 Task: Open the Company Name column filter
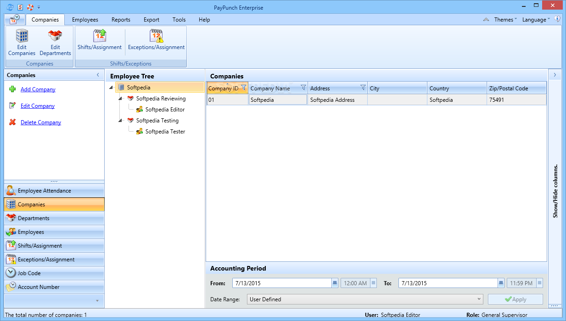click(303, 88)
